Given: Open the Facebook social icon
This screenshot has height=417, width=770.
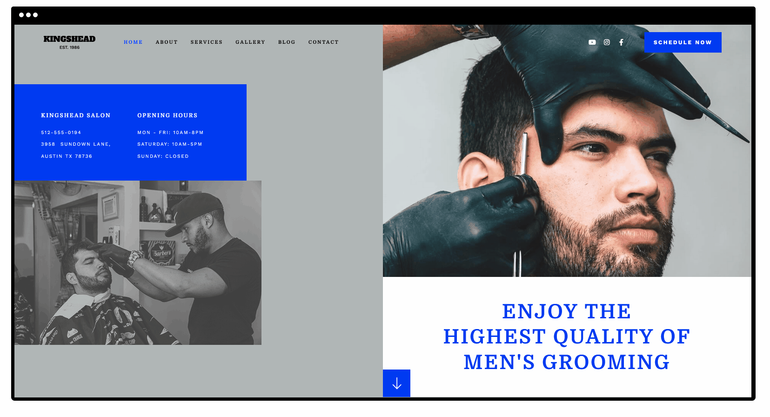Looking at the screenshot, I should click(x=621, y=42).
